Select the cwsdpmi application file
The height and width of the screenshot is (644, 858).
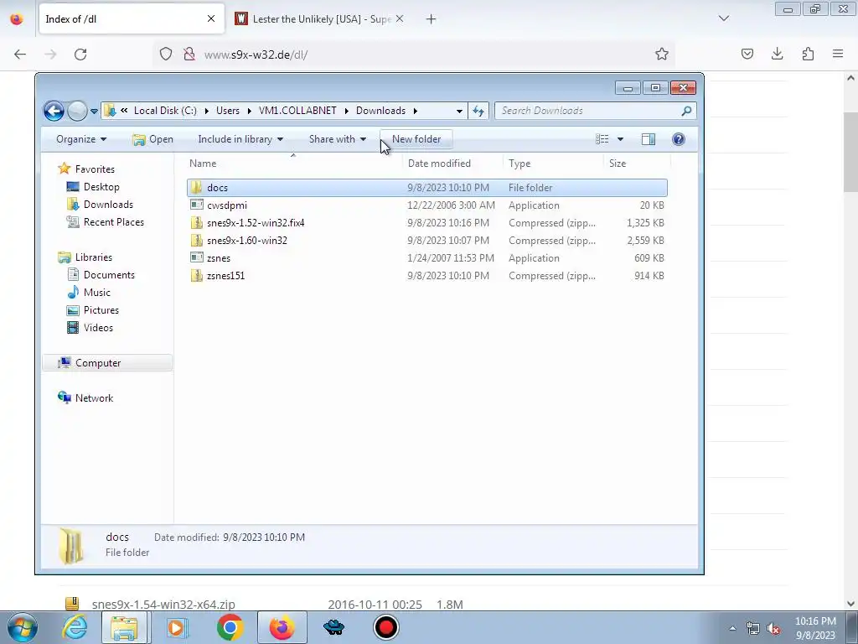[426, 205]
